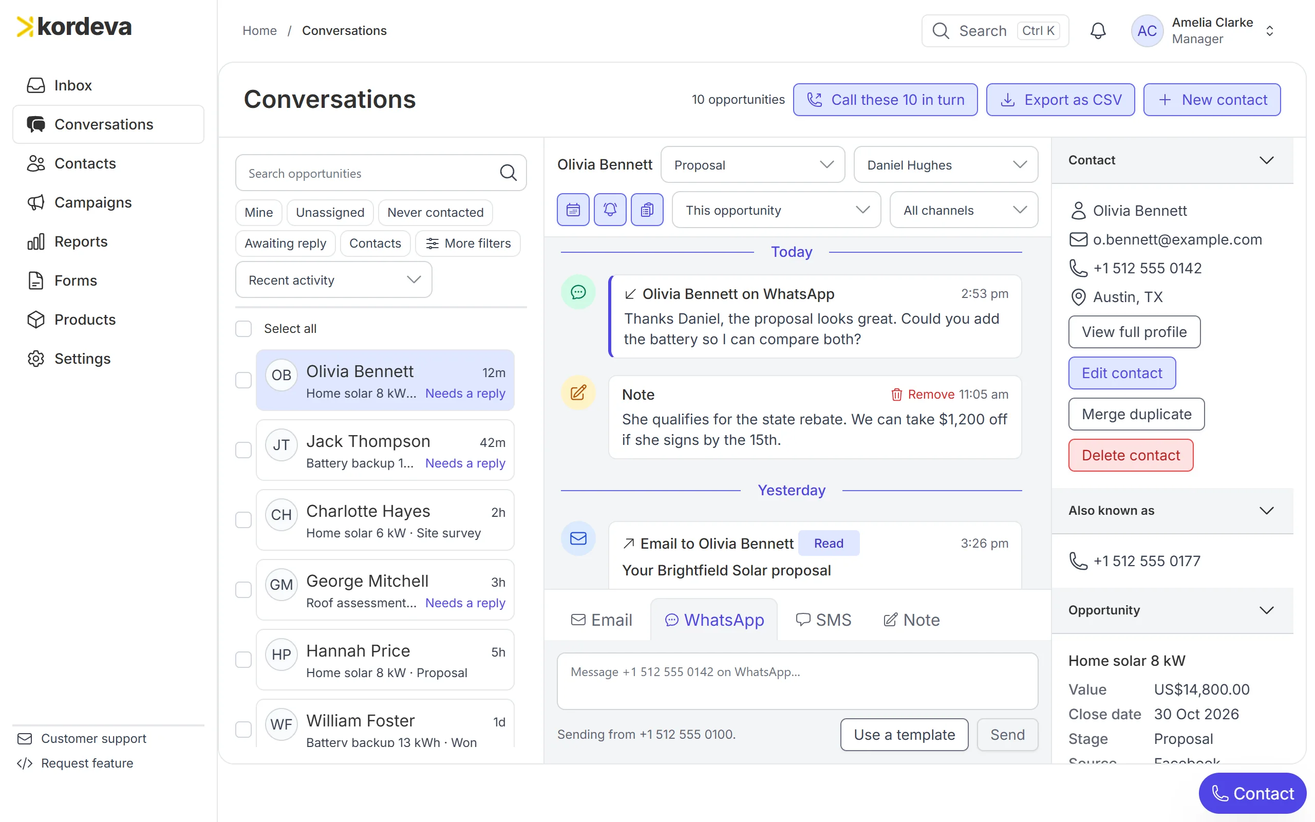The image size is (1315, 822).
Task: Check the George Mitchell row checkbox
Action: (x=243, y=590)
